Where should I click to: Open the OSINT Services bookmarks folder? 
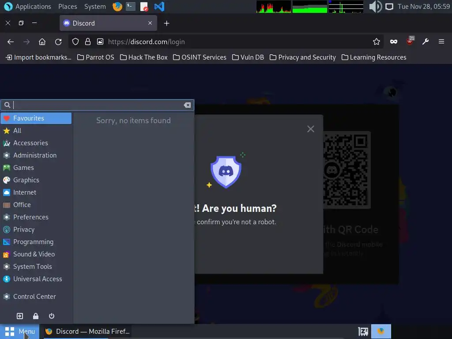(200, 57)
